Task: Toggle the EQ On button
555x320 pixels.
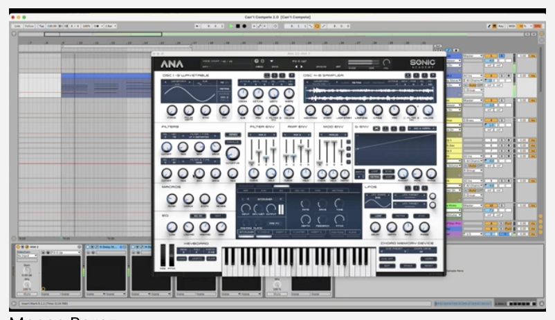Action: click(x=198, y=216)
